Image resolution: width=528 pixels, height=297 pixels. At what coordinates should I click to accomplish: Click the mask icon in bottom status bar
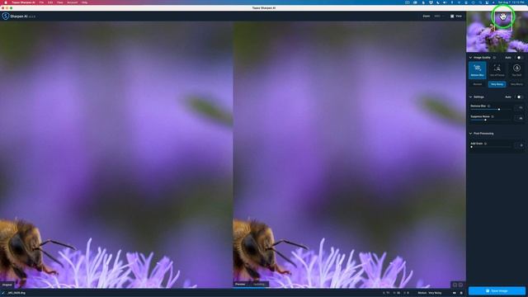click(455, 293)
